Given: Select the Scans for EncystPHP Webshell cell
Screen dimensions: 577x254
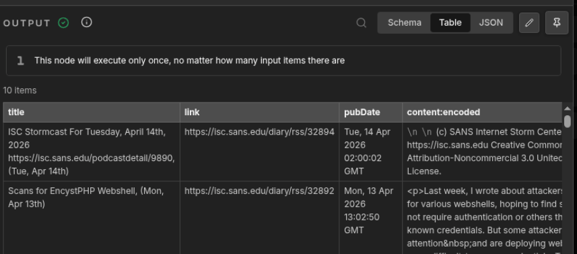Looking at the screenshot, I should [92, 217].
